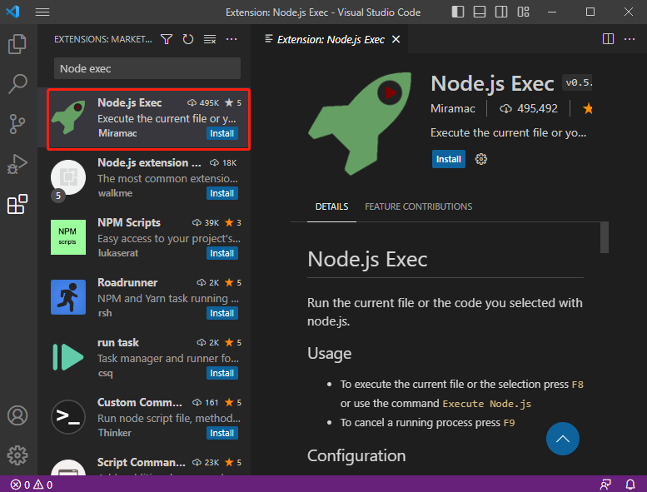Select the NPM Scripts list item
Screen dimensions: 647x492
(144, 238)
